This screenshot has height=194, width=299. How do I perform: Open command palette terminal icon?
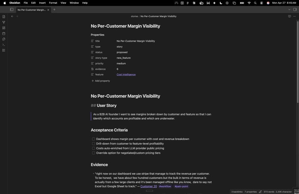point(4,45)
